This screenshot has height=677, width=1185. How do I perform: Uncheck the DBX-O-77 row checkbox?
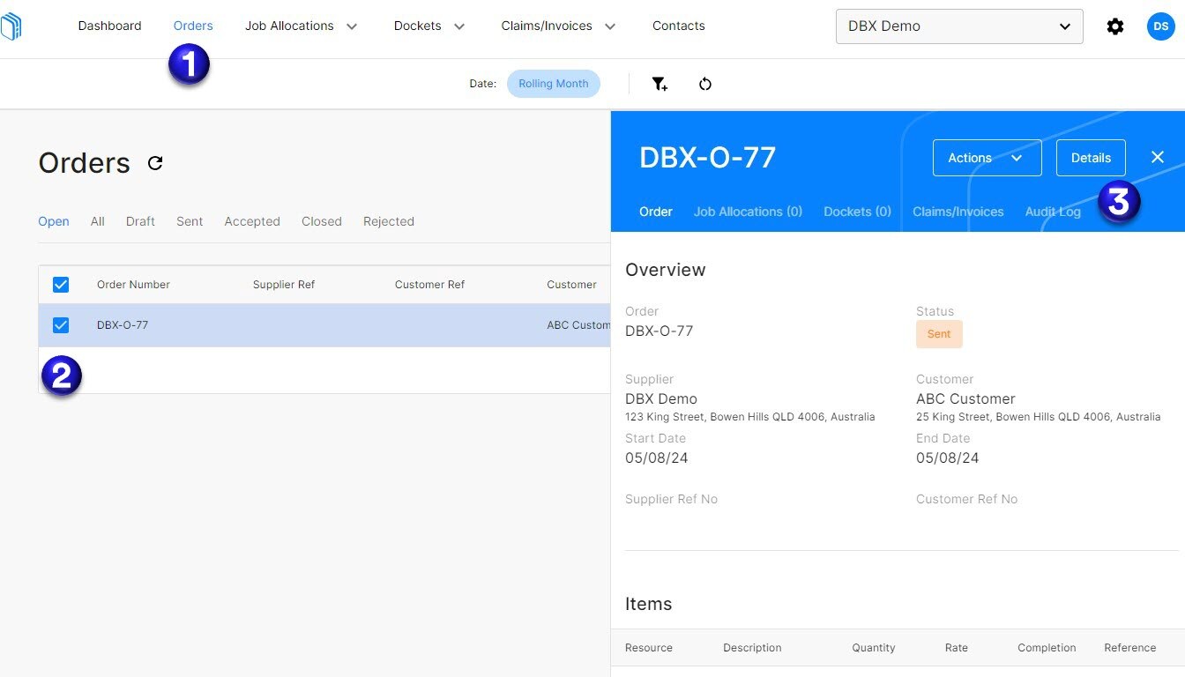[x=61, y=324]
